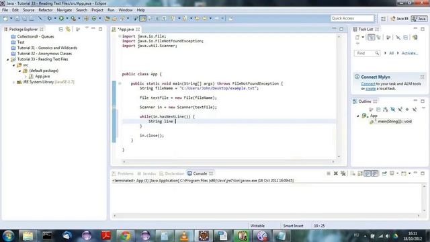The width and height of the screenshot is (430, 242).
Task: Open the Navigate menu
Action: point(64,10)
